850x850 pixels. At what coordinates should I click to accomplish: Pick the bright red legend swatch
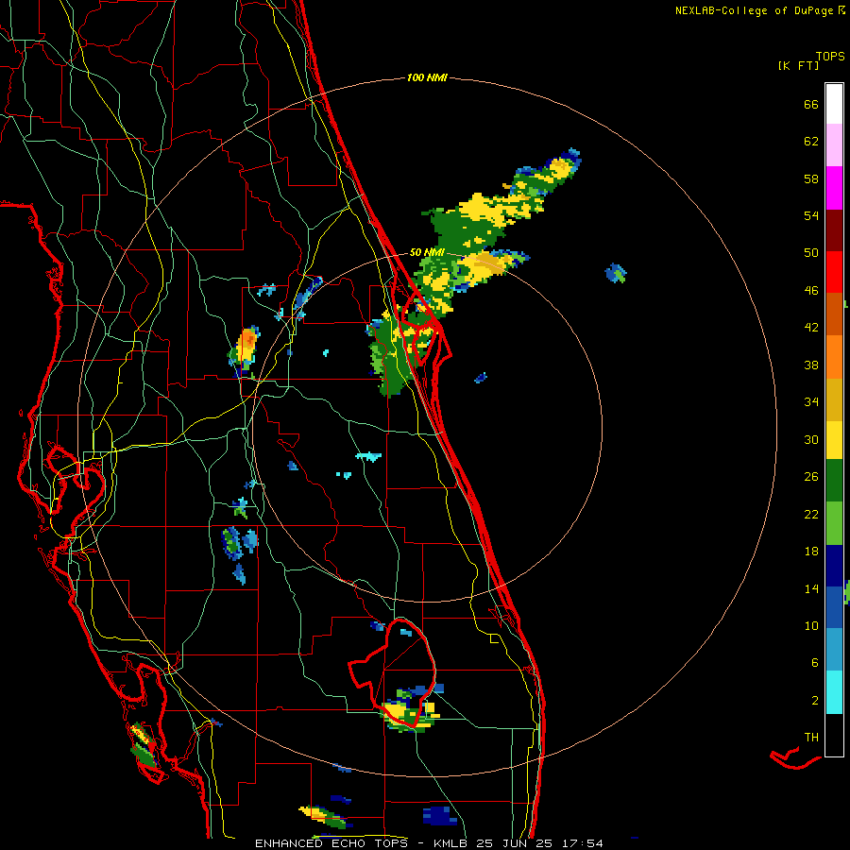(834, 272)
